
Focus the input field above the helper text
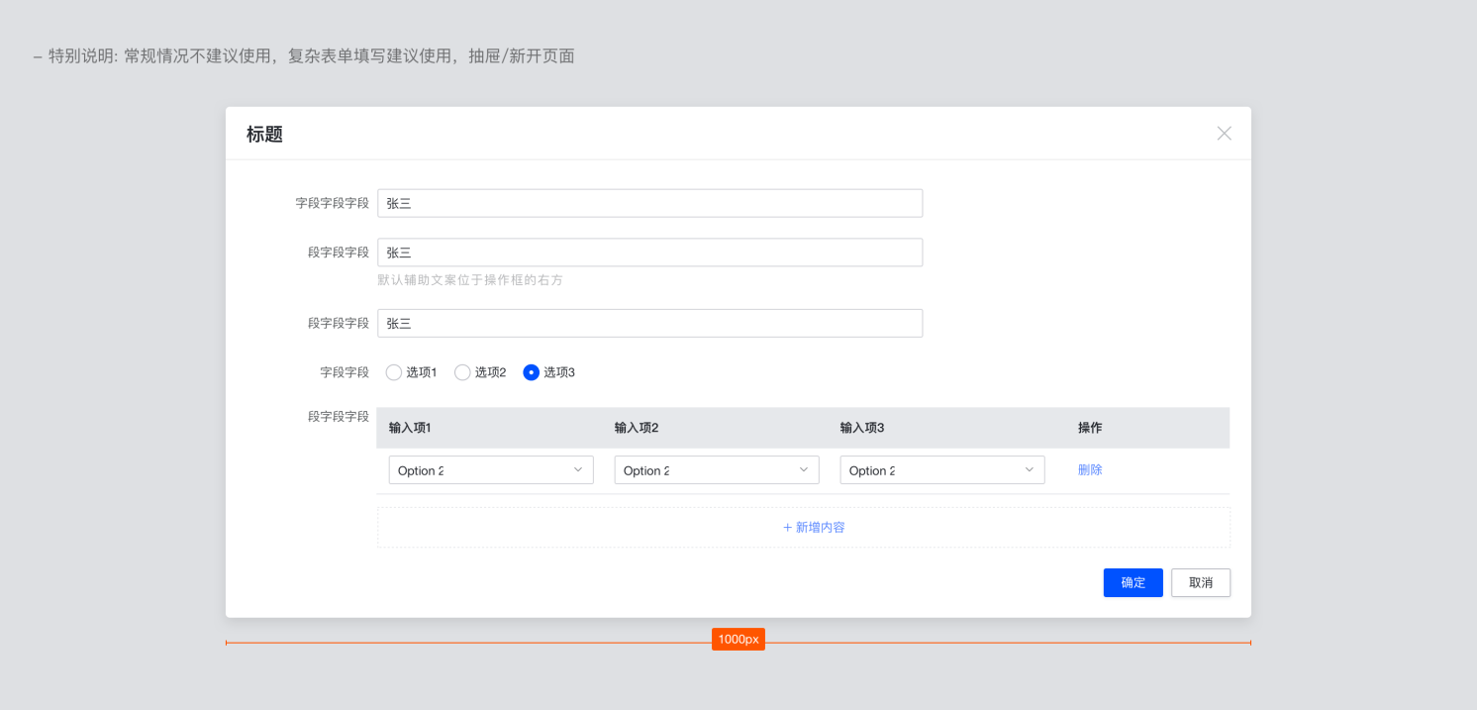pos(650,253)
